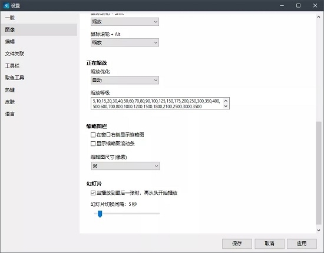Click the app icon in title bar
This screenshot has width=324, height=253.
(x=6, y=5)
